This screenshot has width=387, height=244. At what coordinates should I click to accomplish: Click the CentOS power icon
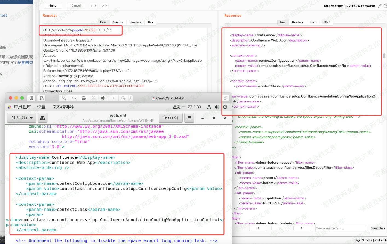pyautogui.click(x=225, y=107)
